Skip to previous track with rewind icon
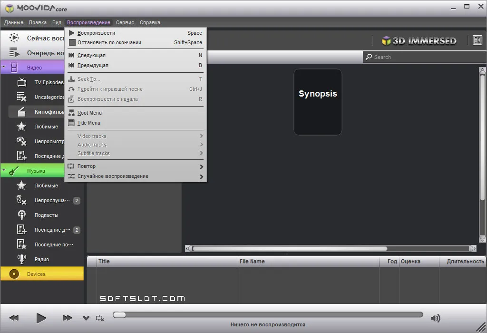 click(14, 318)
